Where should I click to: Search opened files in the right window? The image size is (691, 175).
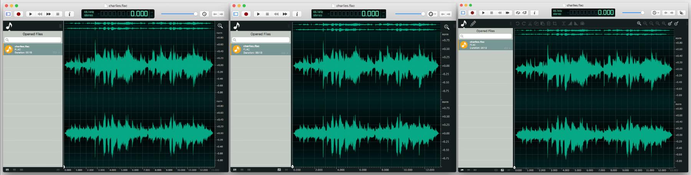tap(486, 36)
